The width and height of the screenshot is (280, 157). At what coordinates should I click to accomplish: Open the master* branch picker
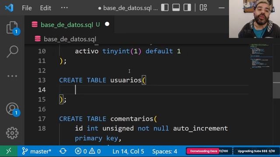tap(37, 151)
